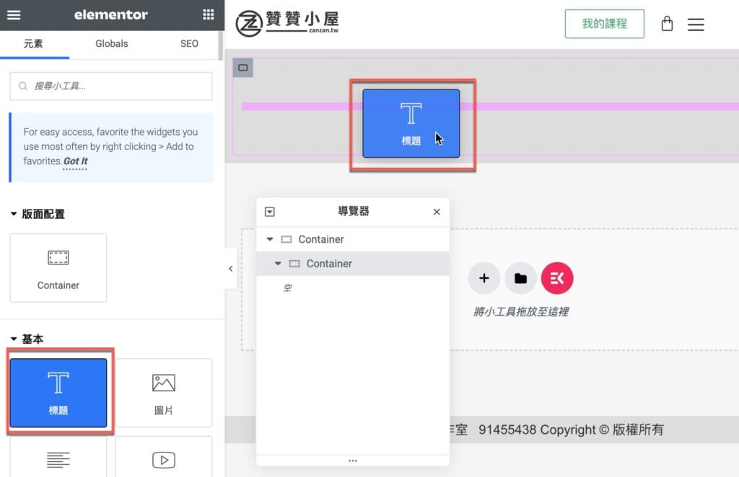Open the 我的課程 button

click(x=604, y=24)
